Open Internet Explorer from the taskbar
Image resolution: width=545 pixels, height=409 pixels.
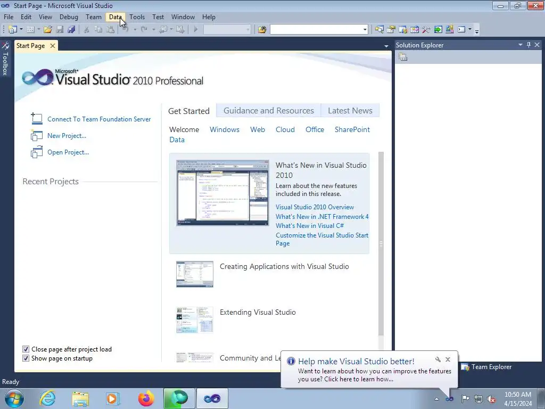pyautogui.click(x=47, y=398)
